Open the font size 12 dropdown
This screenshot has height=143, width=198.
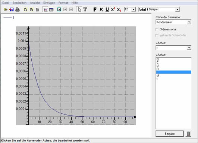(133, 9)
